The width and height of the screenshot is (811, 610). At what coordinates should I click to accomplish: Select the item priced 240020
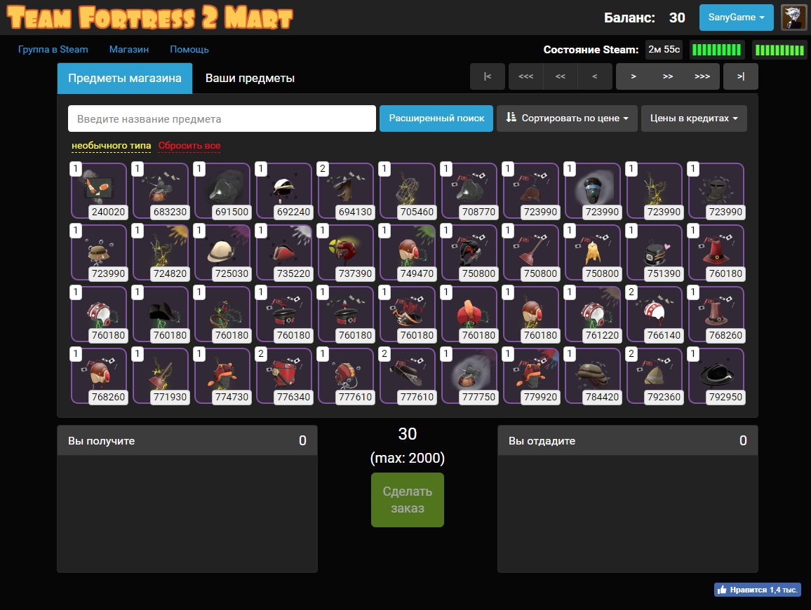[99, 191]
